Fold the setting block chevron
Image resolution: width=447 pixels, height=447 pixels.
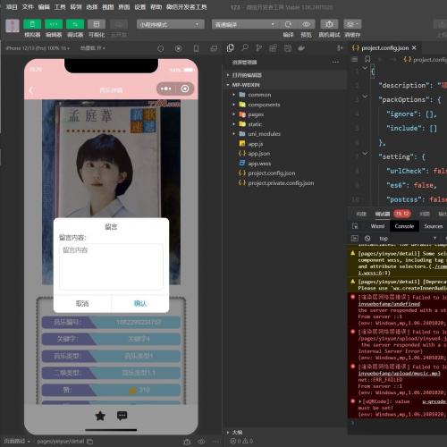(x=365, y=154)
